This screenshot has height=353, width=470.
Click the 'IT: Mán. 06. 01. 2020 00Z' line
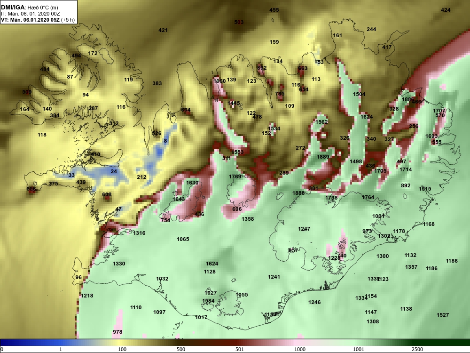tap(30, 14)
